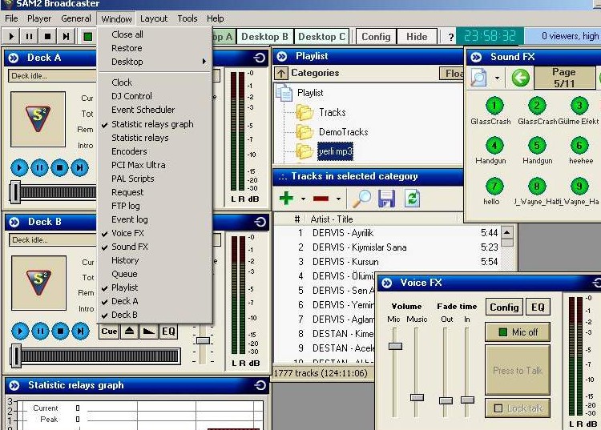Stop Deck A using blue stop button

pos(59,167)
